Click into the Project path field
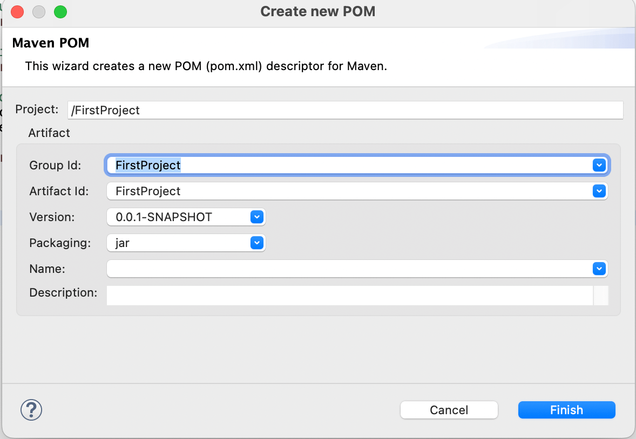Viewport: 636px width, 439px height. click(x=346, y=110)
